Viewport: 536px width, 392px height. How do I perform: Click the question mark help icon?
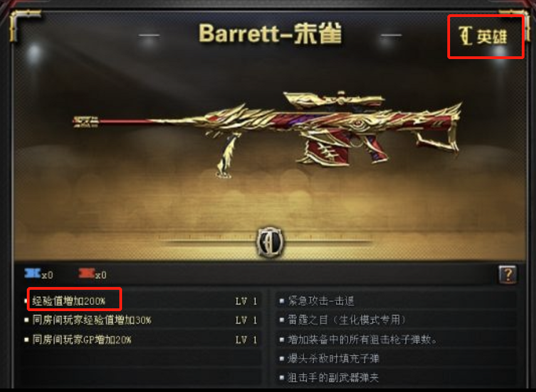508,274
